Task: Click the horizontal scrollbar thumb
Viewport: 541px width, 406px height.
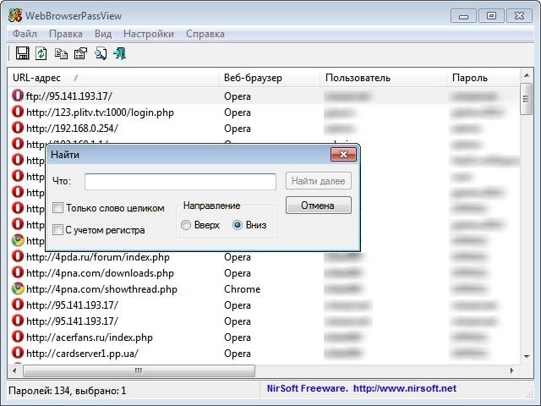Action: 139,370
